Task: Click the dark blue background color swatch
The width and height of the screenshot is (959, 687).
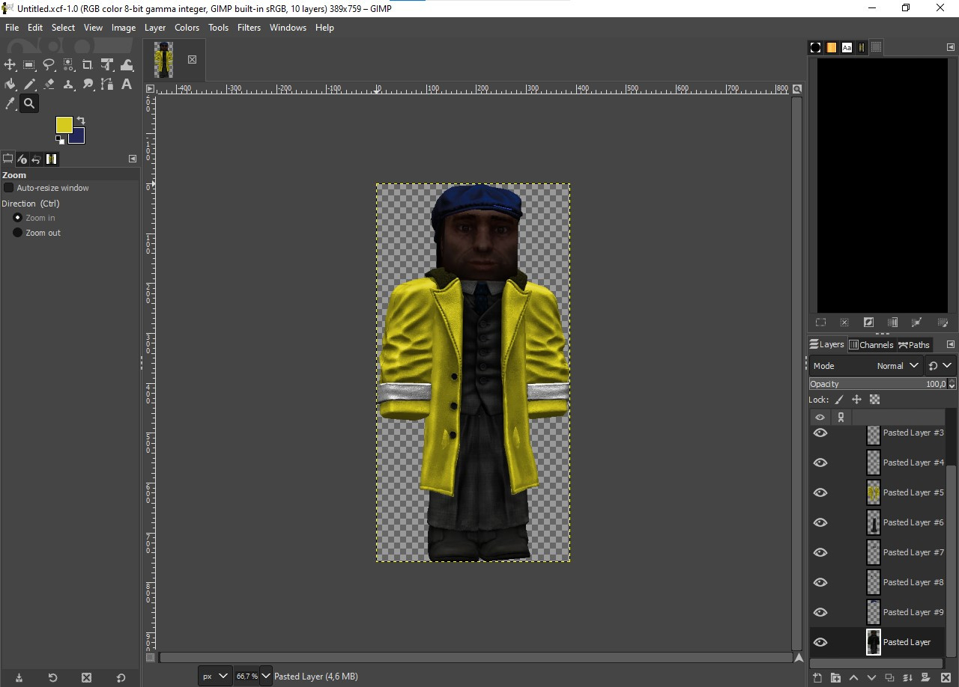Action: click(x=78, y=138)
